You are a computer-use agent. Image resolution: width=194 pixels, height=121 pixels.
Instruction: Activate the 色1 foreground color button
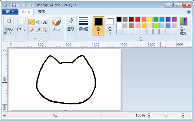coord(99,26)
